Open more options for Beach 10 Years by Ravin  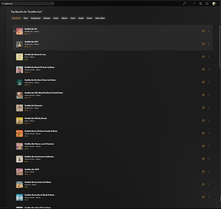click(209, 69)
